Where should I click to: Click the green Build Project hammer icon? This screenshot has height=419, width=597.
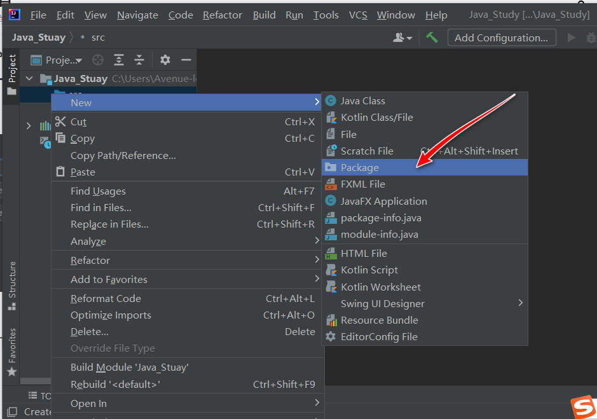(432, 38)
